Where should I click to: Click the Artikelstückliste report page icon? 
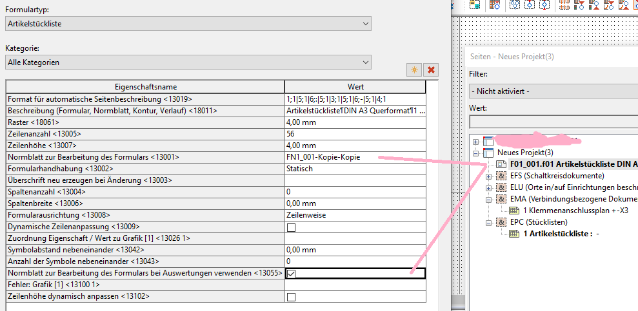point(515,234)
